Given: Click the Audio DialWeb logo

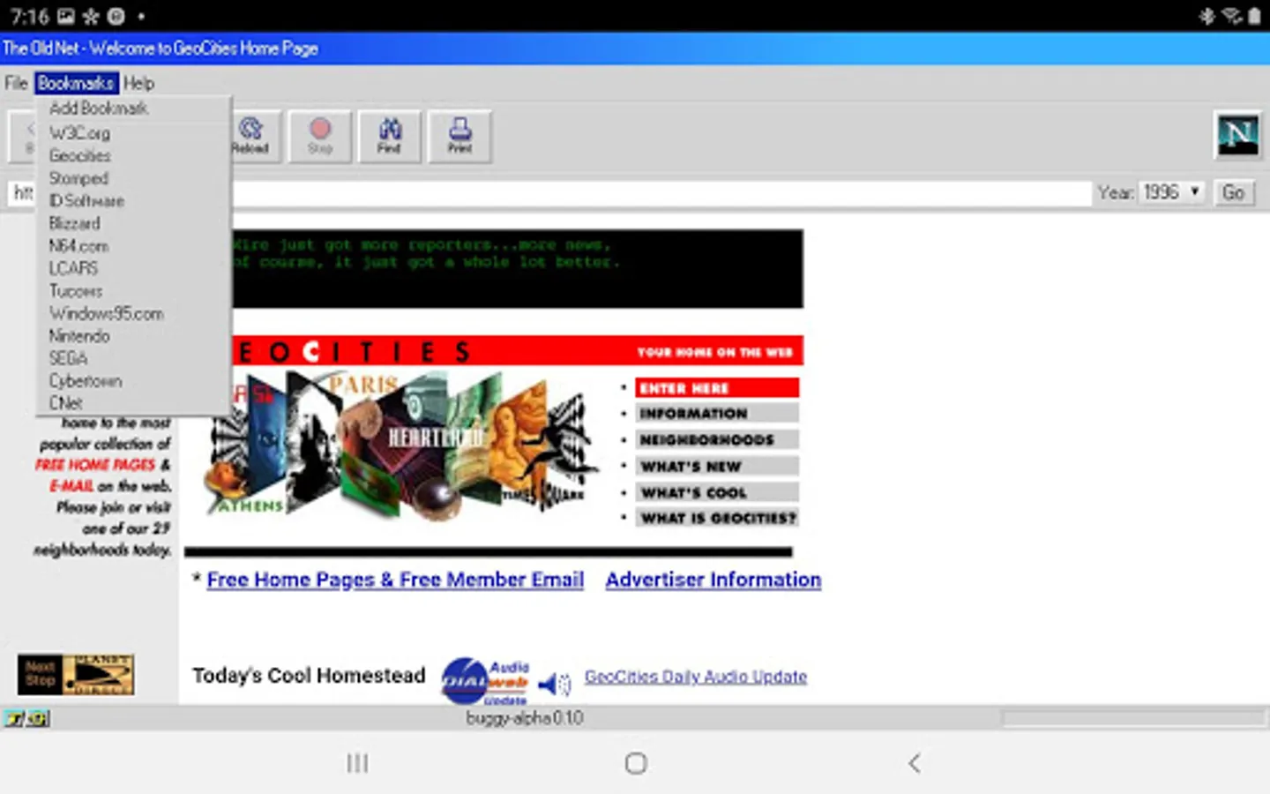Looking at the screenshot, I should click(486, 681).
